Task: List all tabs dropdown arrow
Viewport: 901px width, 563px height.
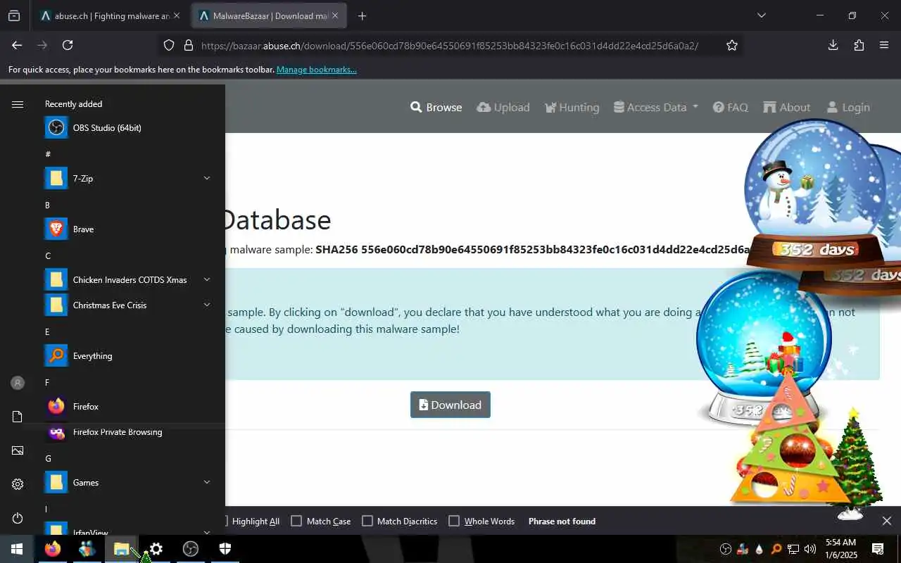Action: point(761,15)
